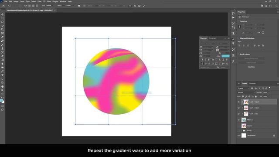The width and height of the screenshot is (279, 157).
Task: Hide the top Layer 1 copy 3 layer
Action: (238, 102)
